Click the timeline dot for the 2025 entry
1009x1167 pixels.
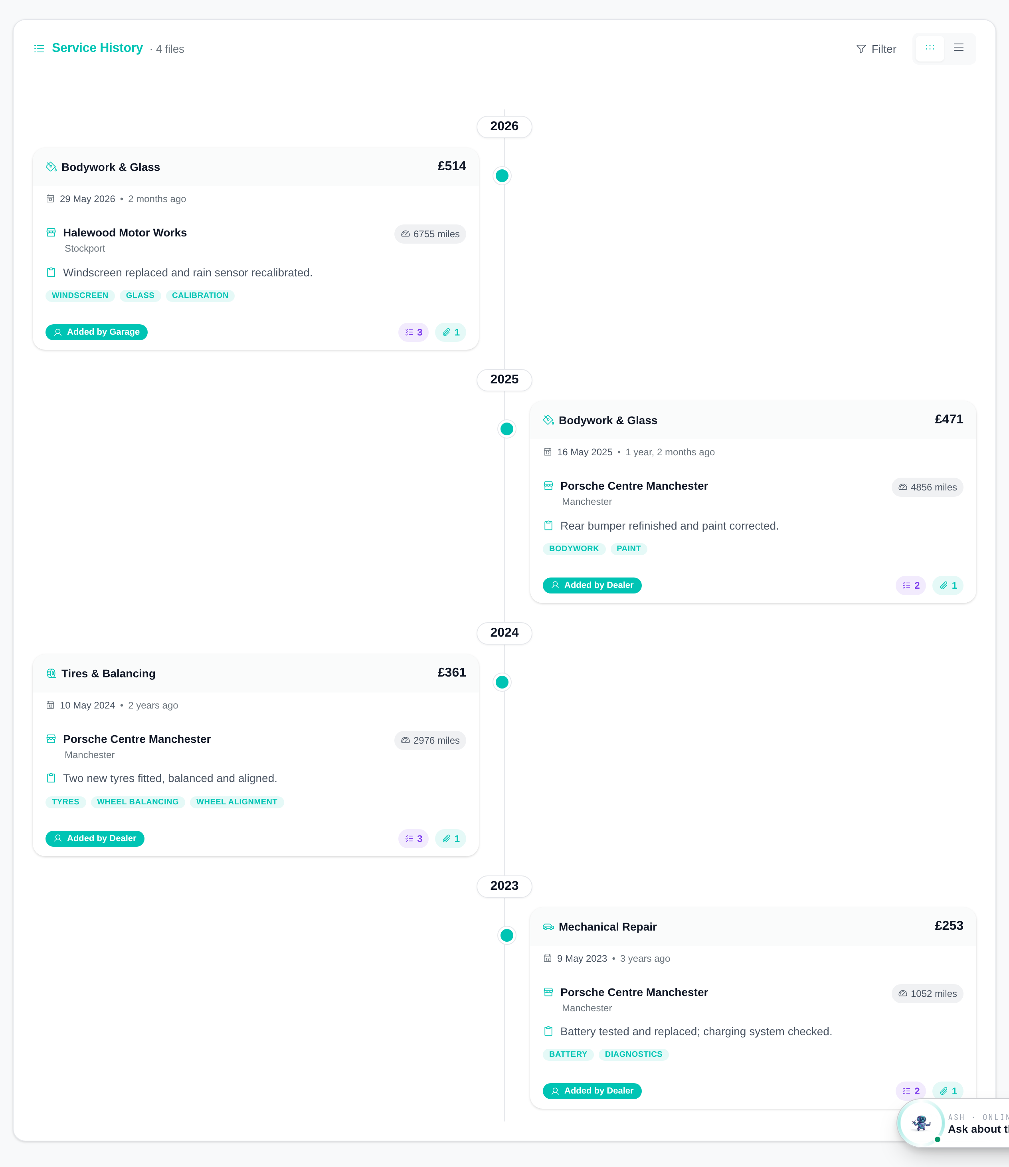(507, 429)
